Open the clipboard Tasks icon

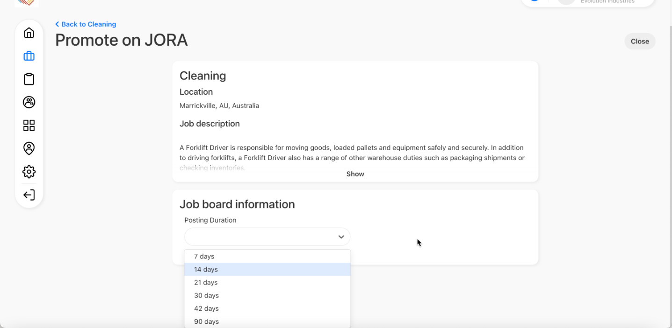pyautogui.click(x=29, y=79)
